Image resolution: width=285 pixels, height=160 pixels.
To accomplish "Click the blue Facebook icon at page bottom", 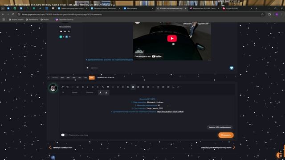I will click(53, 157).
